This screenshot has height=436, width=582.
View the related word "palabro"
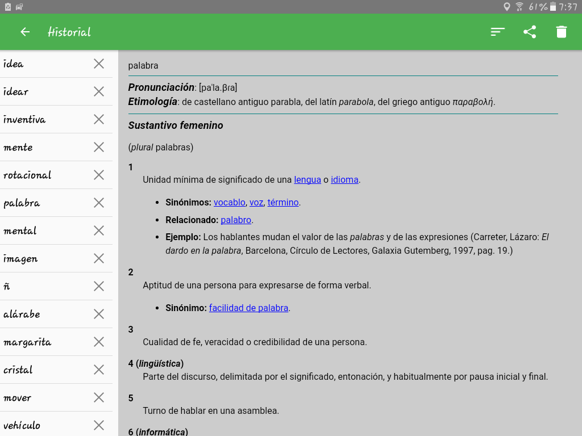tap(236, 220)
